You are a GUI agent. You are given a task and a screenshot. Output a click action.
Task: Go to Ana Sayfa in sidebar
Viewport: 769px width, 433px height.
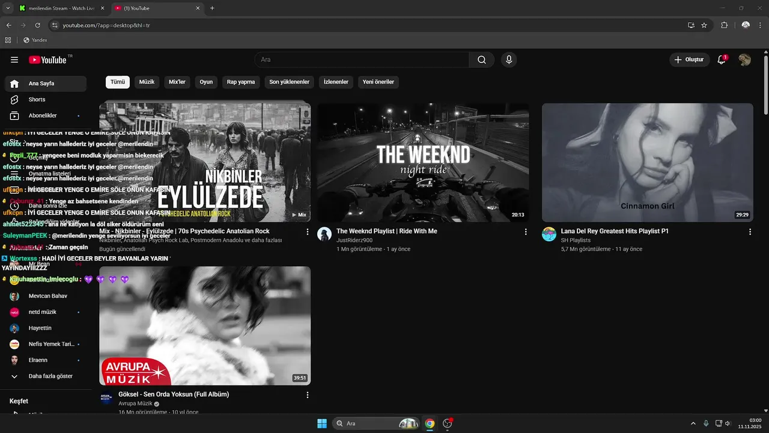coord(46,84)
